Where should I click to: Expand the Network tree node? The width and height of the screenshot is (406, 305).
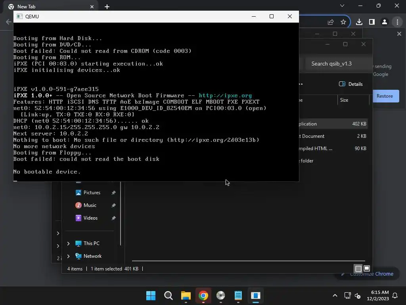coord(68,256)
